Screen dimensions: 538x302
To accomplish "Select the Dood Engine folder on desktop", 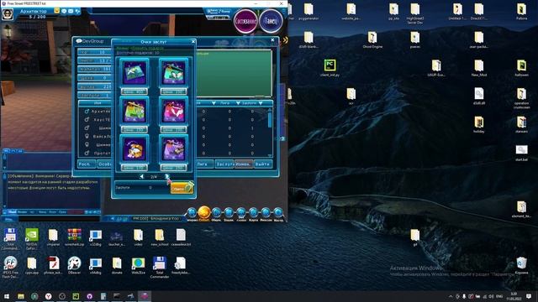I will pyautogui.click(x=372, y=39).
